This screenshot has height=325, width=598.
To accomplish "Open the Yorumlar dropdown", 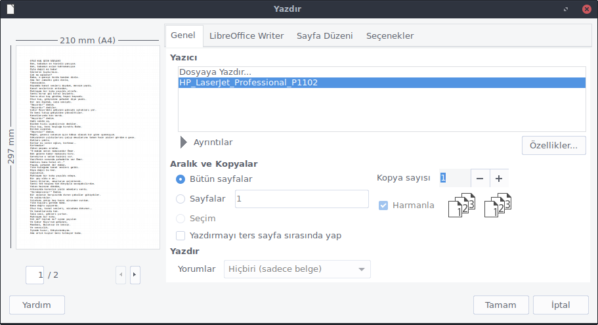I will pyautogui.click(x=297, y=269).
